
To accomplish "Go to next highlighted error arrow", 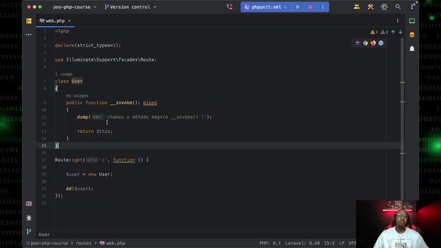I will click(400, 32).
